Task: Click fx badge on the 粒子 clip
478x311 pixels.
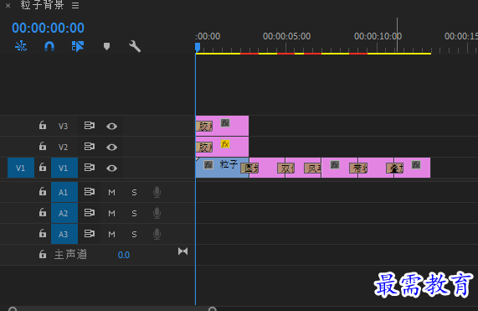Action: pos(208,165)
